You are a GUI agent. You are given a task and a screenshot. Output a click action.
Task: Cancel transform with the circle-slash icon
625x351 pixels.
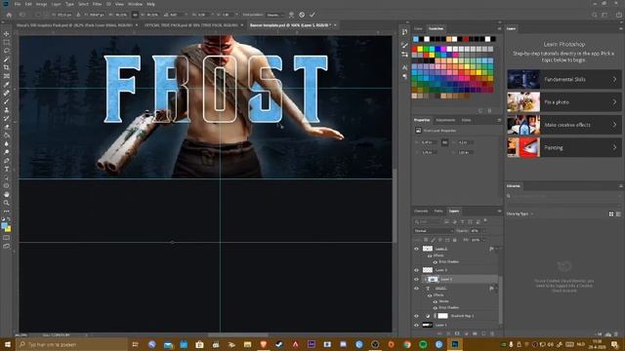[302, 15]
